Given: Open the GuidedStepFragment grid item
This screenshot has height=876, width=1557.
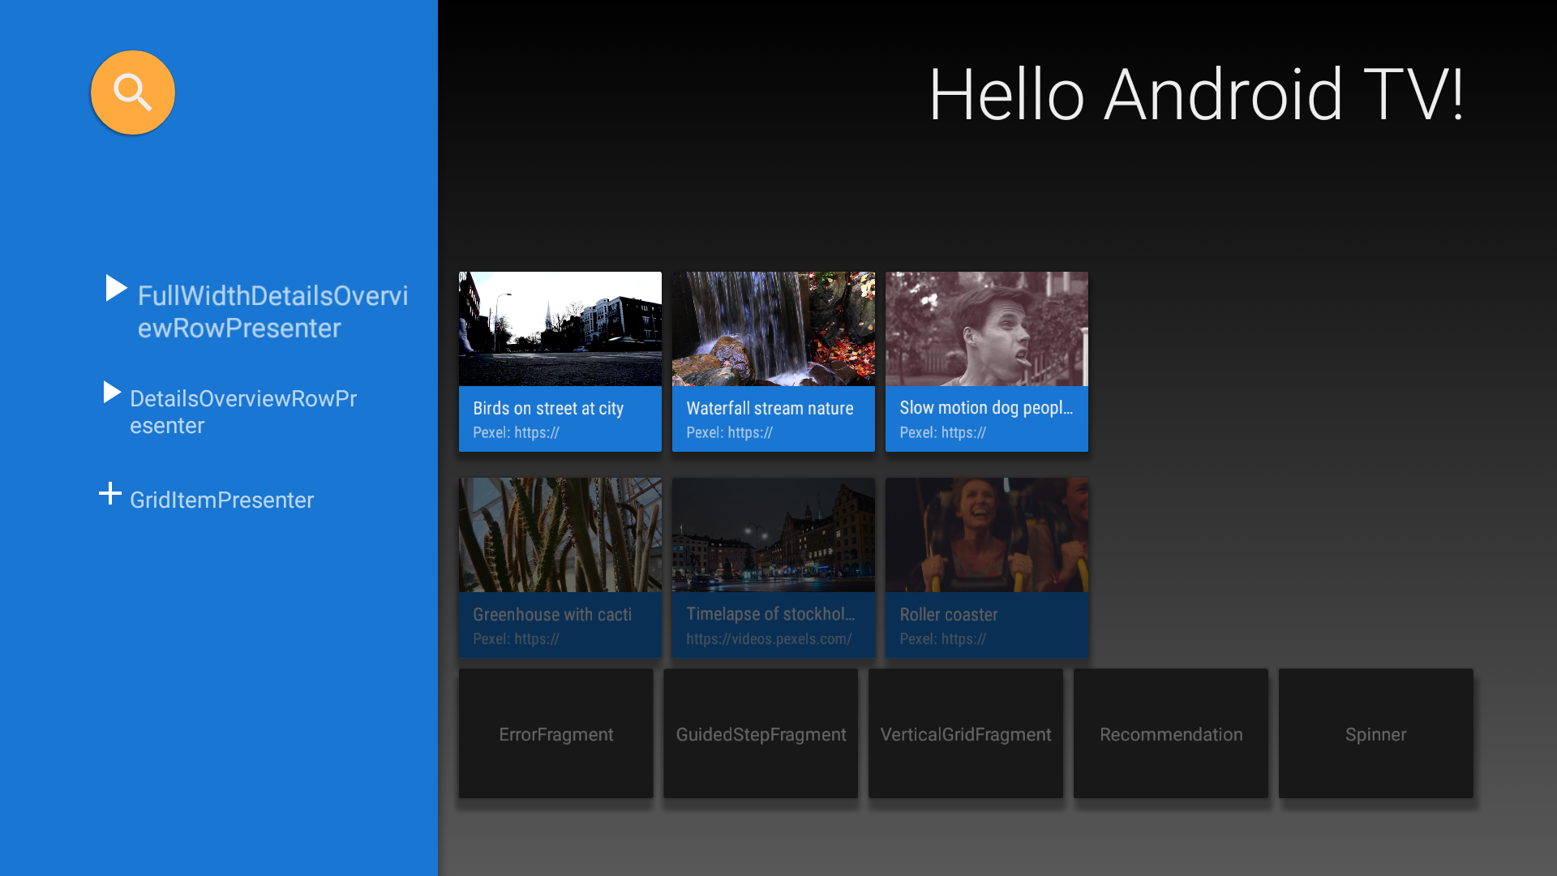Looking at the screenshot, I should pyautogui.click(x=761, y=733).
